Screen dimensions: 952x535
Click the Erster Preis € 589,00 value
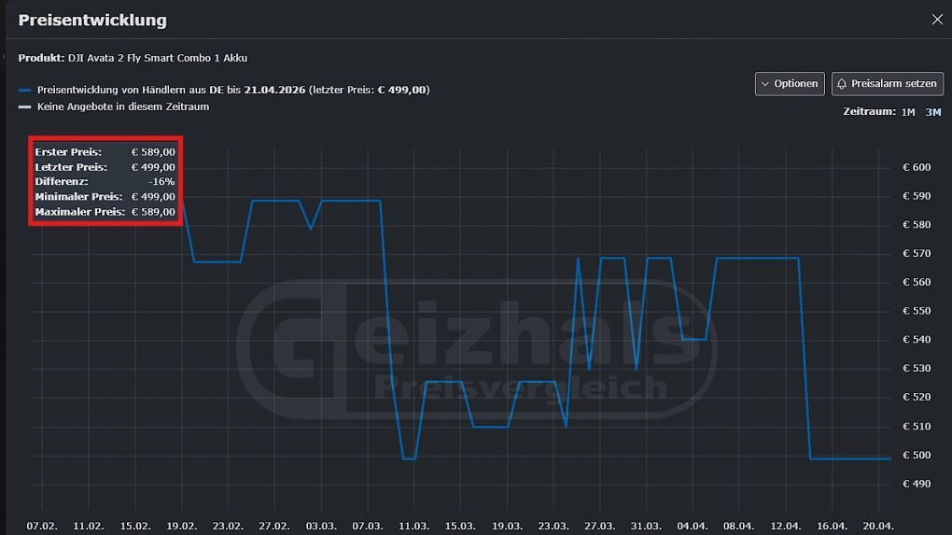click(x=153, y=152)
